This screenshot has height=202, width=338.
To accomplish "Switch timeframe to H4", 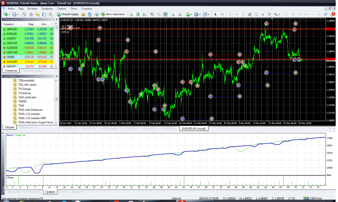I will pos(319,14).
